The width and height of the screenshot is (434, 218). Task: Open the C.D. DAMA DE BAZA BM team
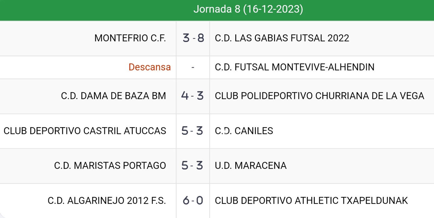tap(113, 96)
